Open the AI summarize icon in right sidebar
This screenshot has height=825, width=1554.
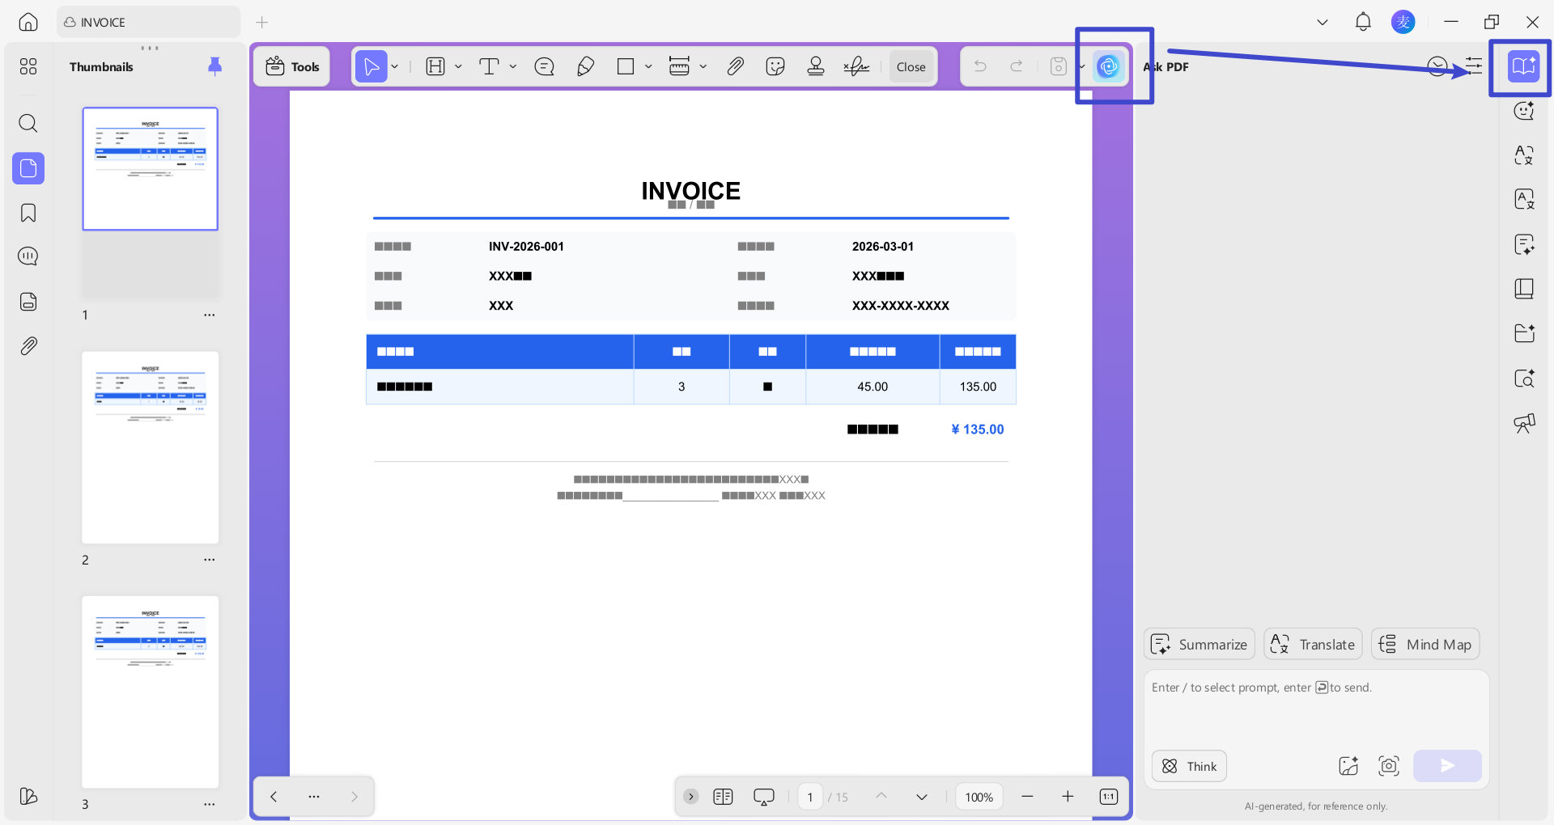[x=1524, y=244]
